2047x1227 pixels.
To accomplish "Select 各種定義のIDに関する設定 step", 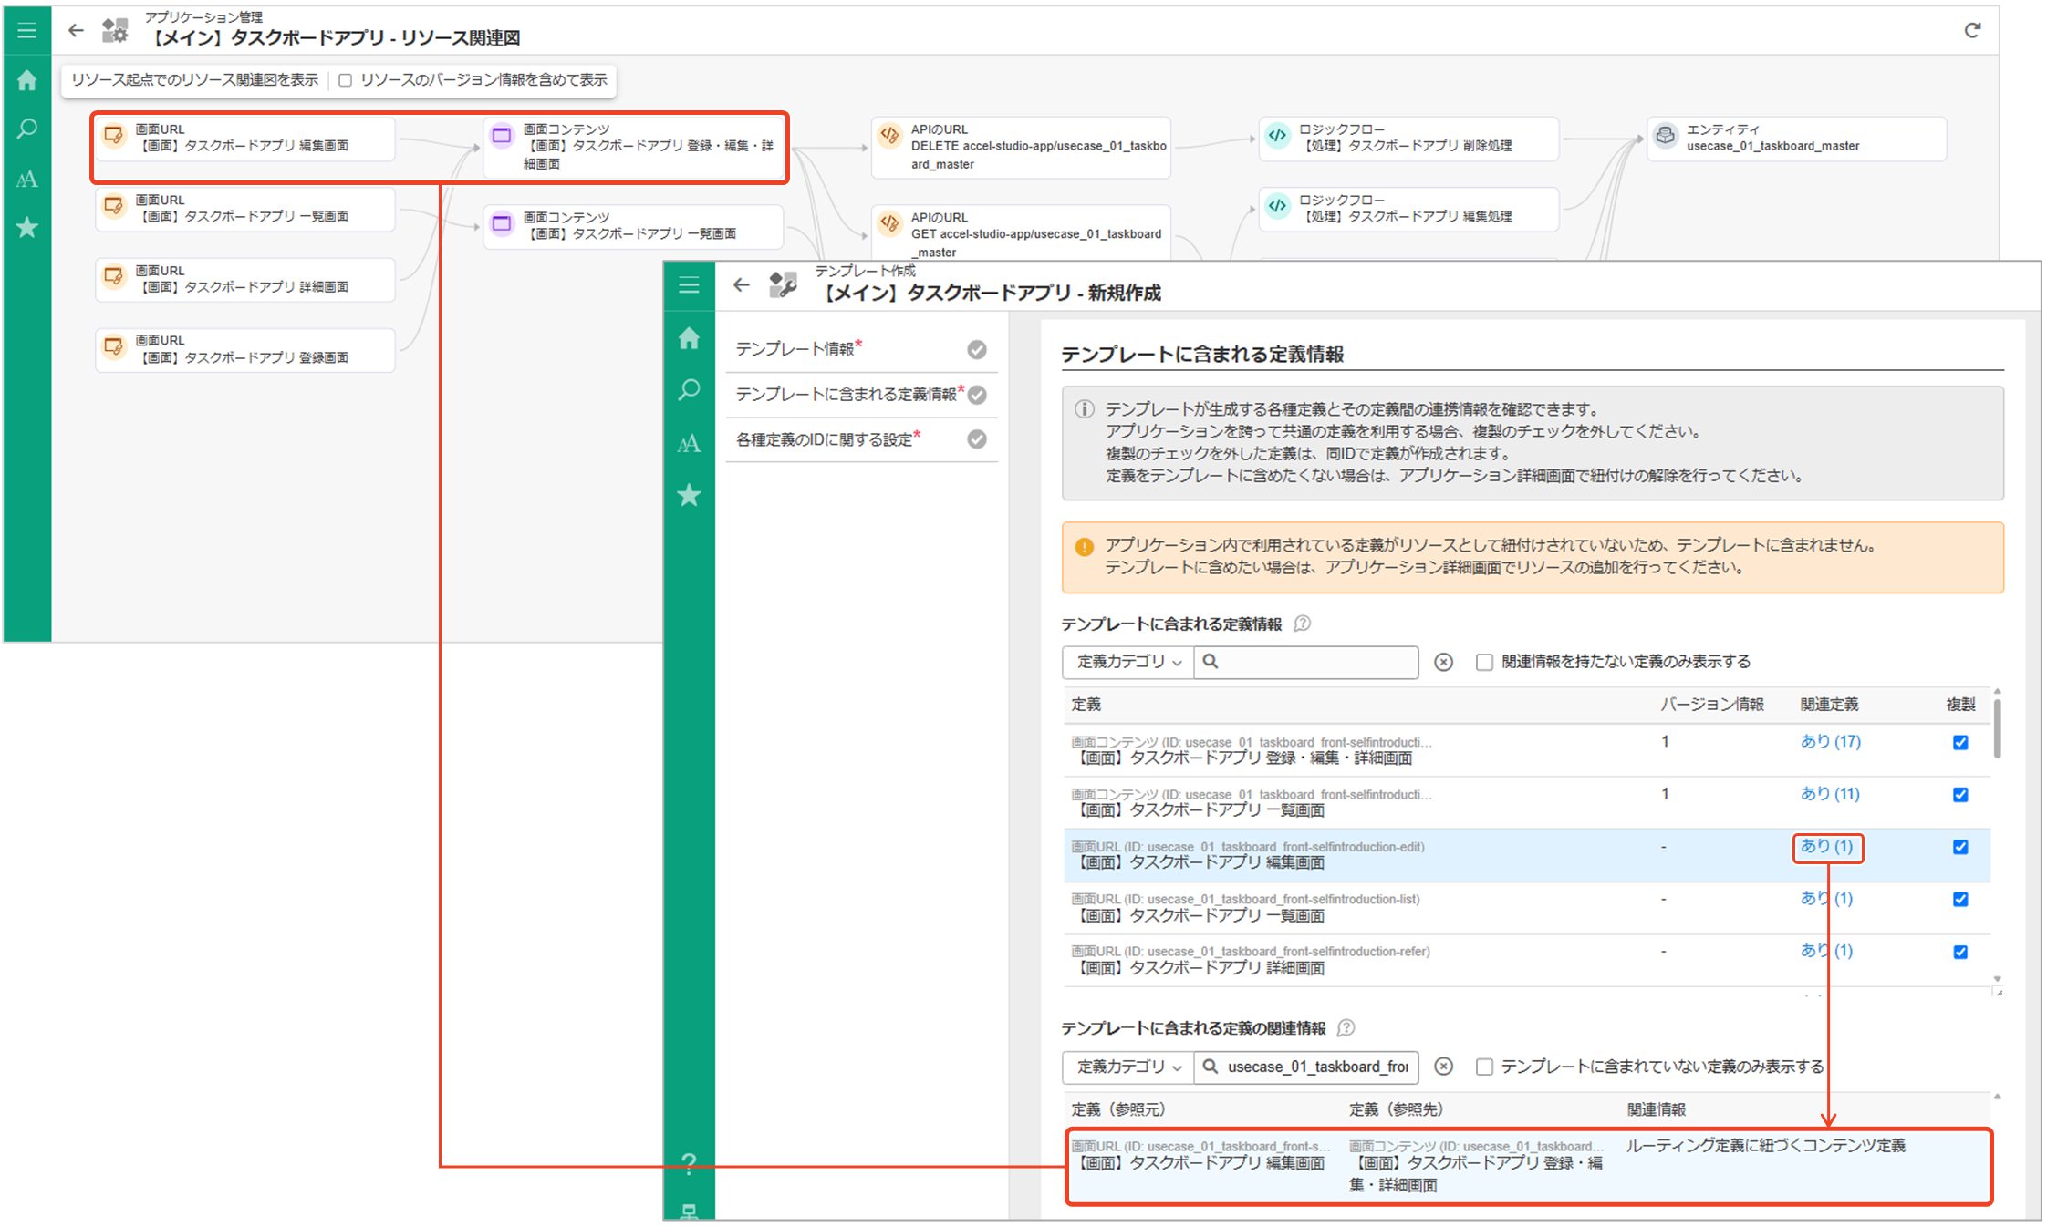I will [861, 439].
